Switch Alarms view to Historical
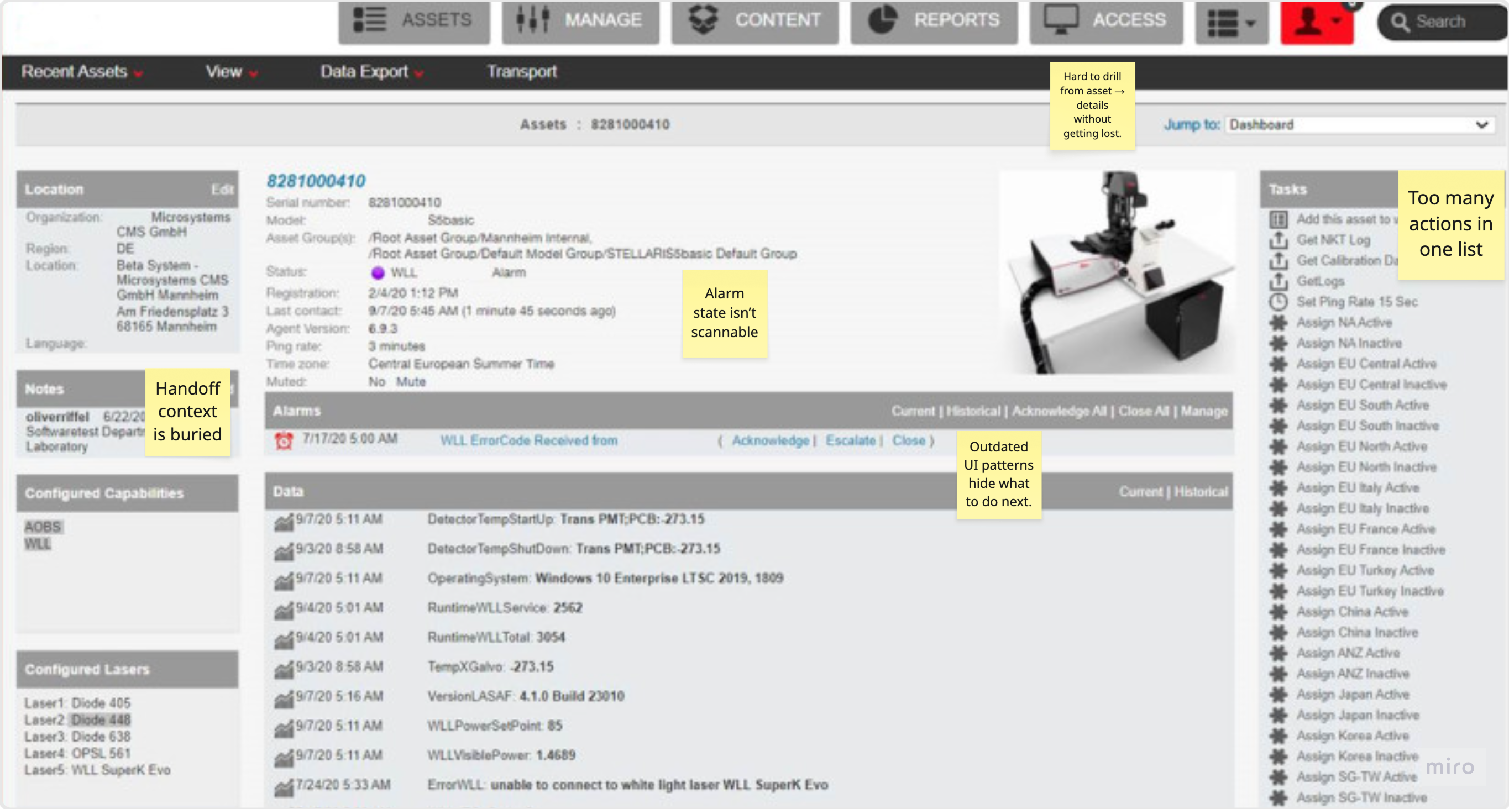Screen dimensions: 1509x809 [973, 411]
